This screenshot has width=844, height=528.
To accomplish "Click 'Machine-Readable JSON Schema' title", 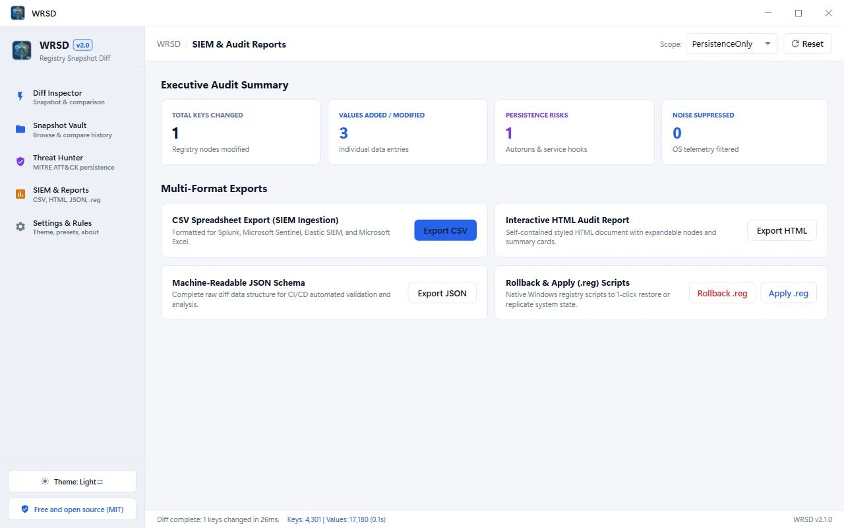I will pyautogui.click(x=239, y=282).
